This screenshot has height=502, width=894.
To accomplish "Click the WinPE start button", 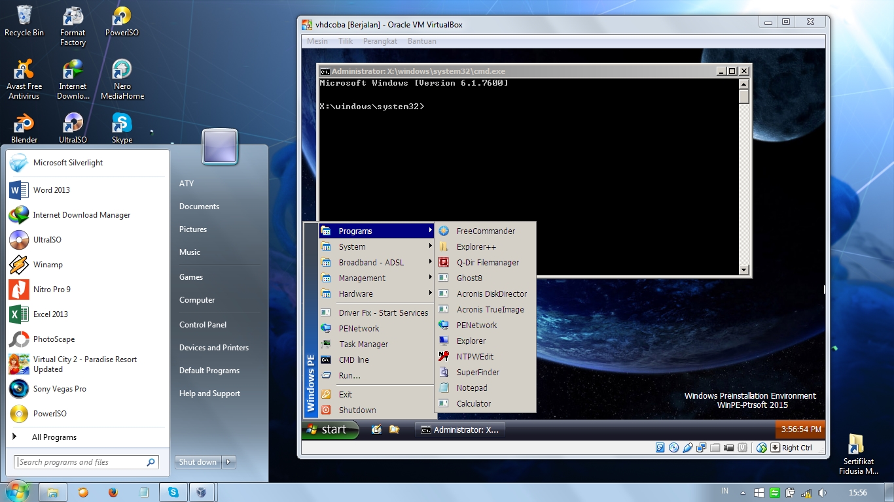I will (331, 429).
